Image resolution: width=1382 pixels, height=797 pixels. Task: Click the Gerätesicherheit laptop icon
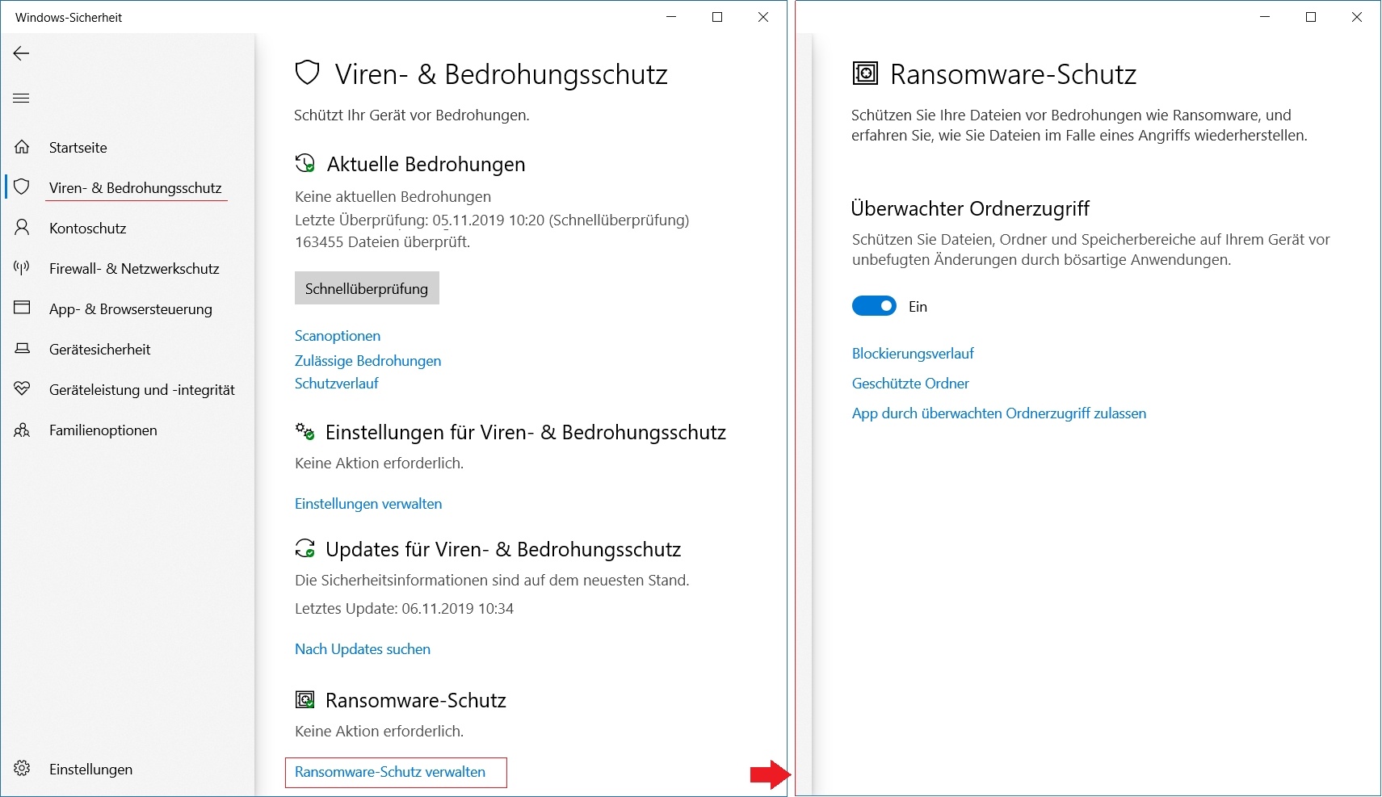[x=22, y=349]
